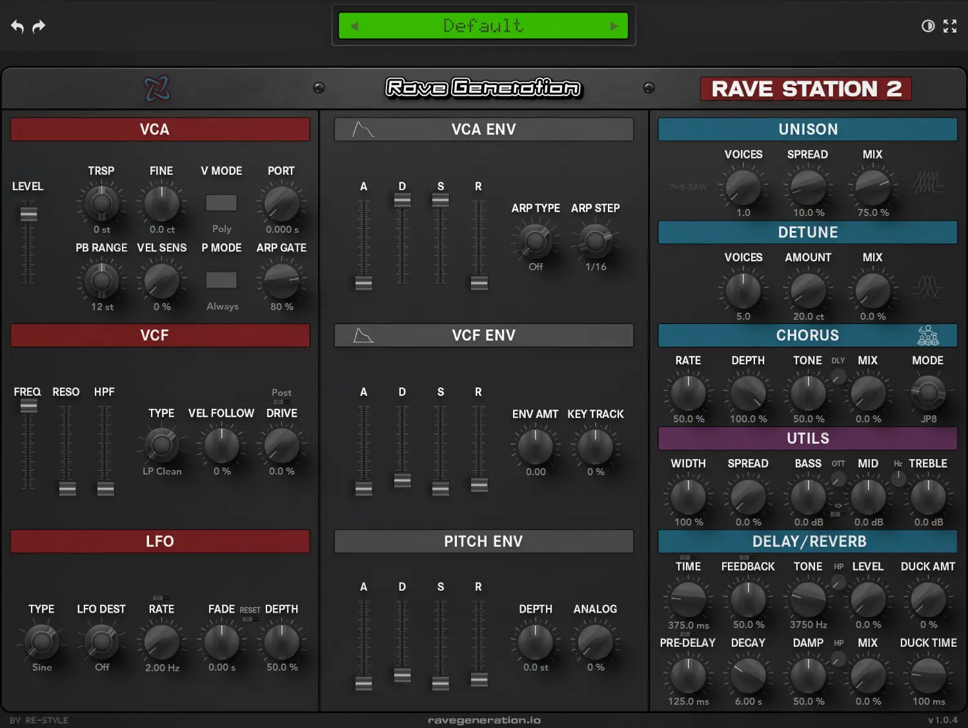Toggle the contrast theme icon
This screenshot has width=968, height=728.
928,26
